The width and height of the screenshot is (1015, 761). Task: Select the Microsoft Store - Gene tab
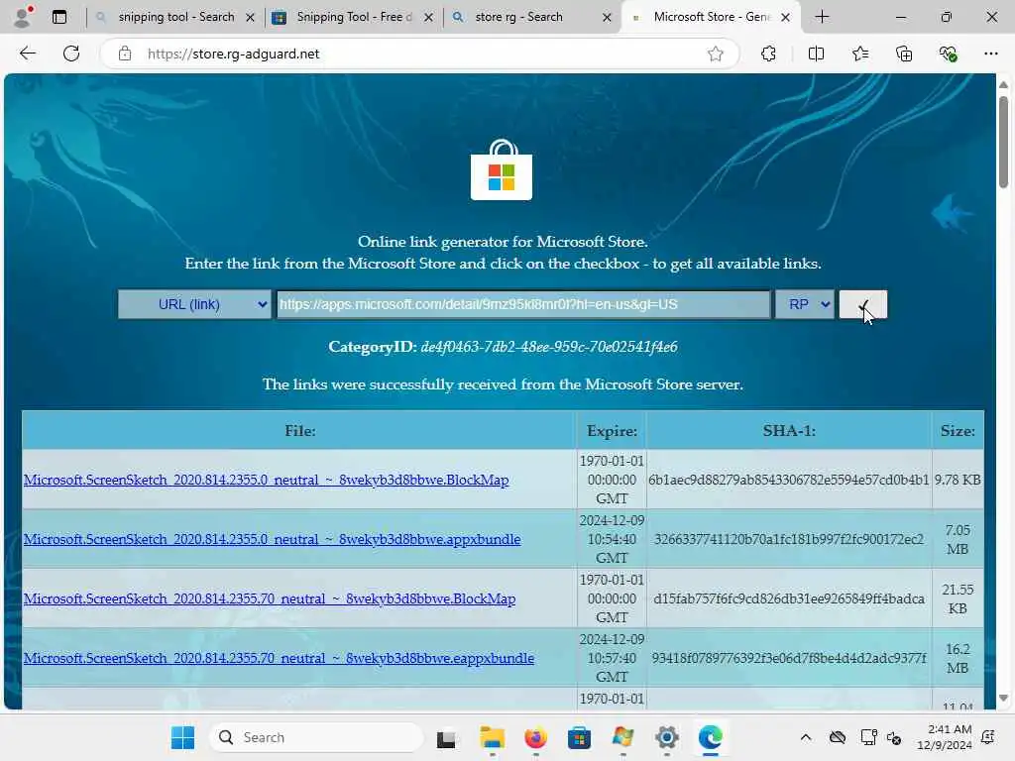point(710,17)
